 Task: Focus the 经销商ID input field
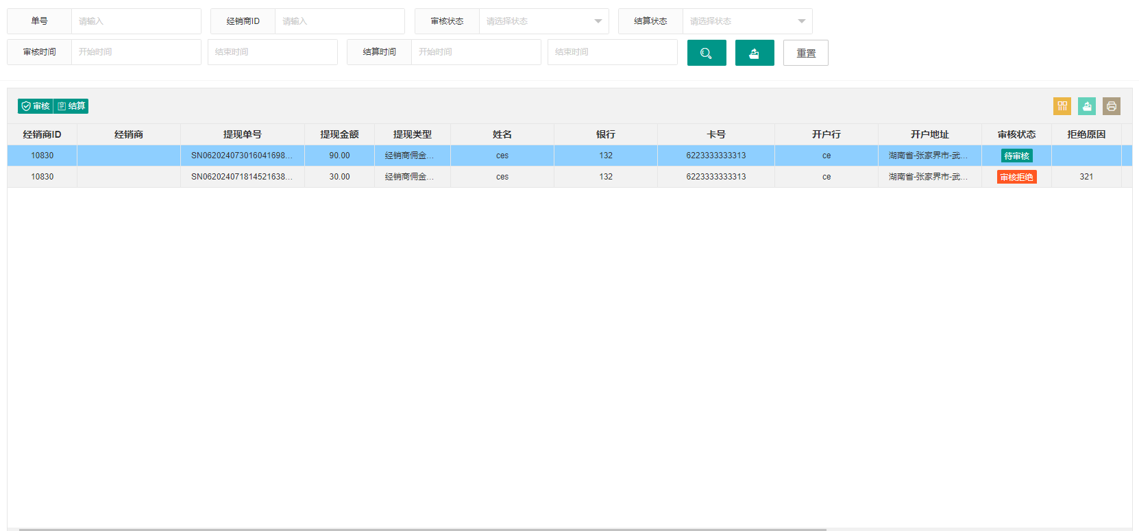tap(339, 21)
